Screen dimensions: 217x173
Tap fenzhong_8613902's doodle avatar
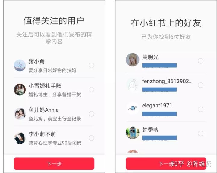133,84
